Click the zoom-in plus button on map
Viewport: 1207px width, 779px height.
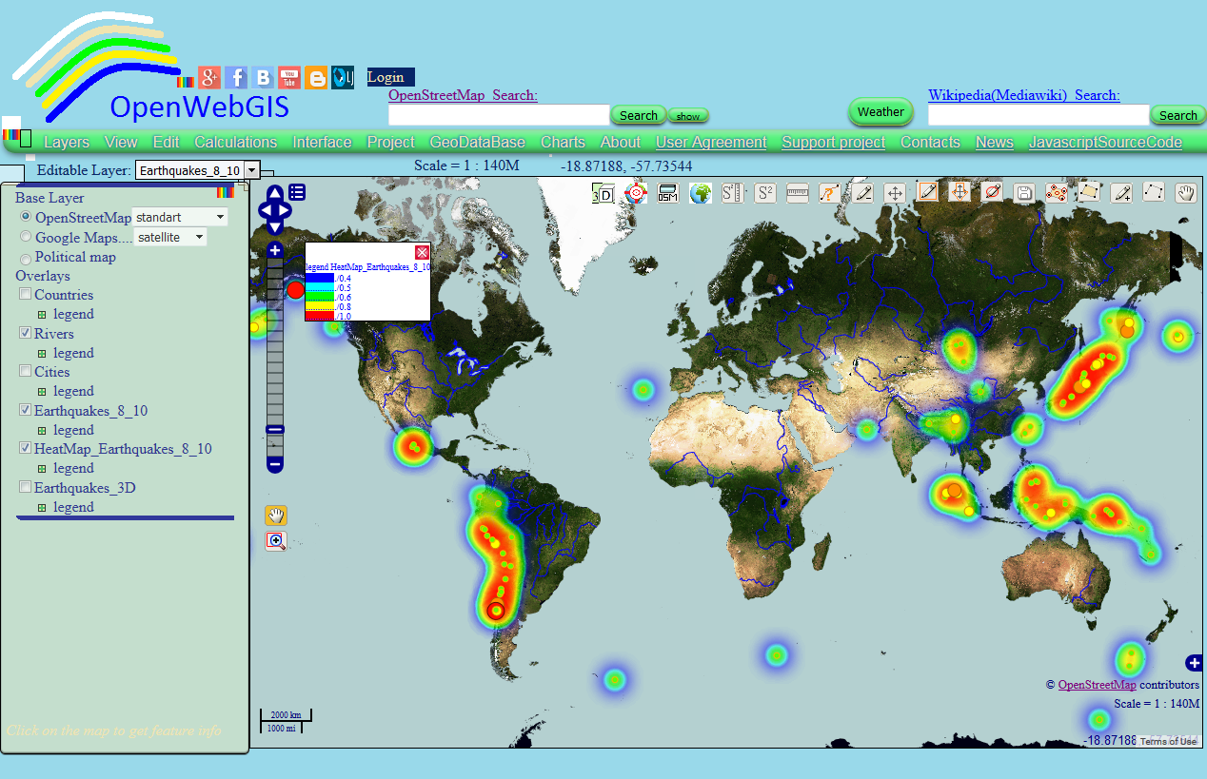click(275, 251)
